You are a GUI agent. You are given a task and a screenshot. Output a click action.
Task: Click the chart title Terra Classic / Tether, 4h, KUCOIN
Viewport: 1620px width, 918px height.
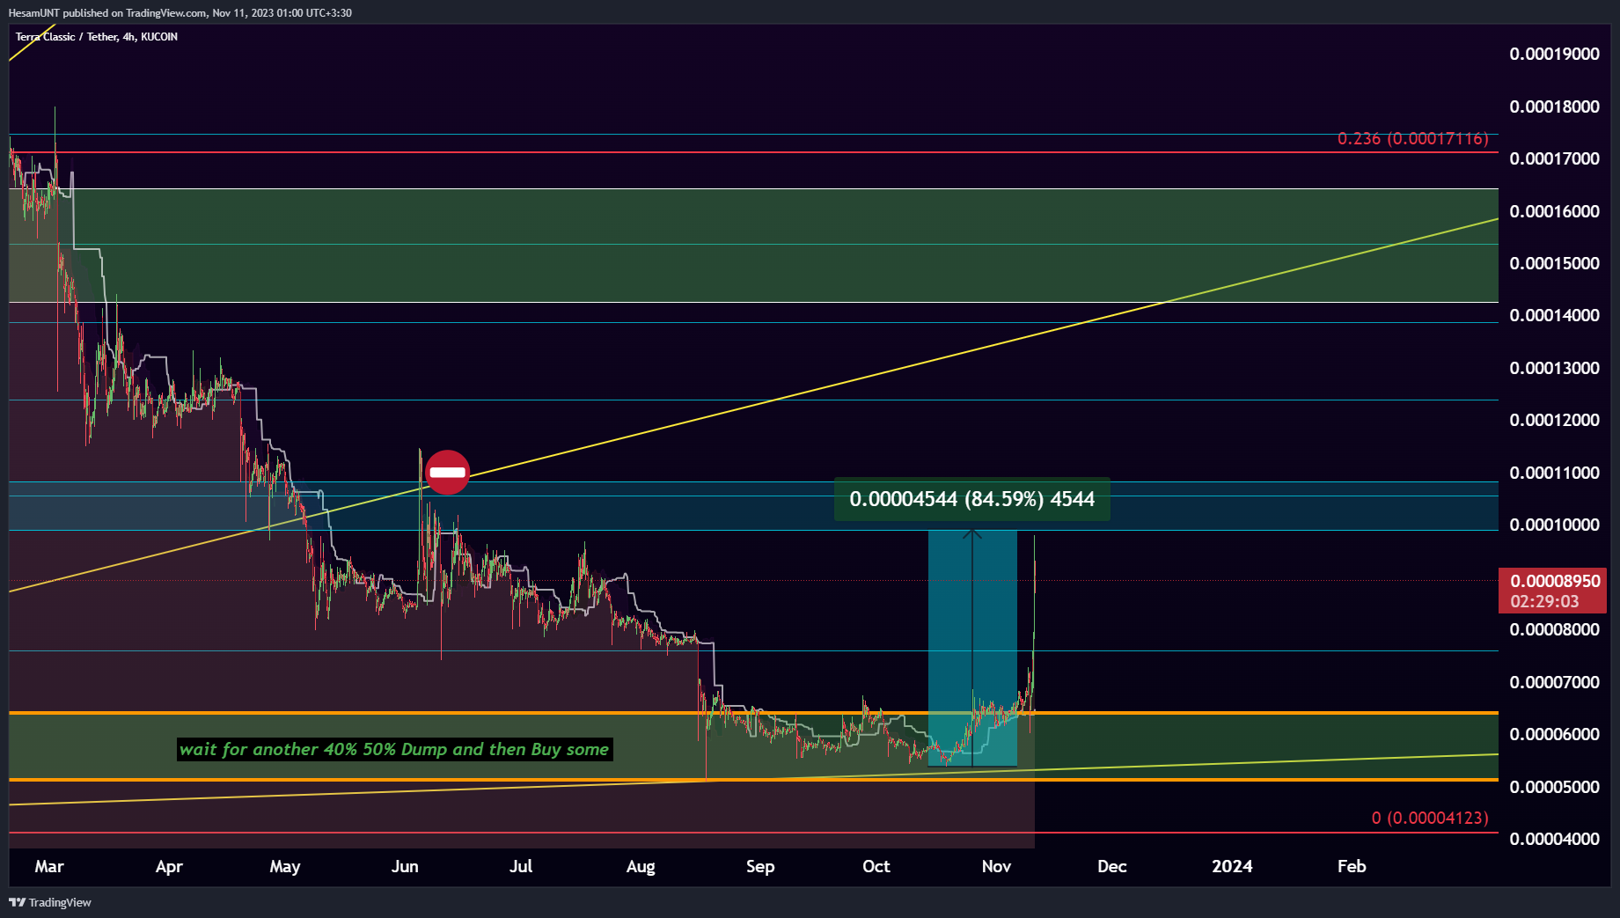coord(97,37)
